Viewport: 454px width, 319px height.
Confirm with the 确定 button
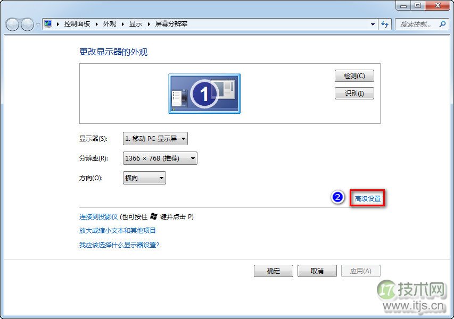pos(274,271)
